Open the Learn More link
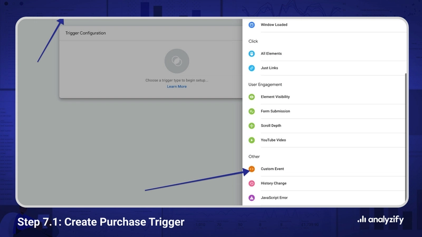422x237 pixels. pos(177,86)
